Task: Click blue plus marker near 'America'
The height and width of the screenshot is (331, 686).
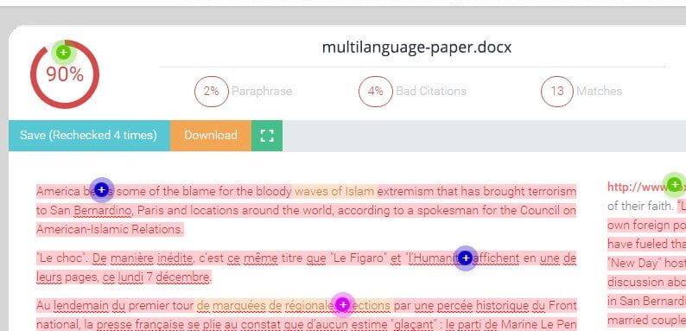Action: point(101,190)
